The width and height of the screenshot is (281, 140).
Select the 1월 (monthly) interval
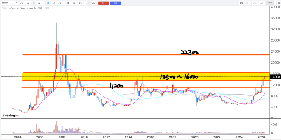tap(39, 3)
